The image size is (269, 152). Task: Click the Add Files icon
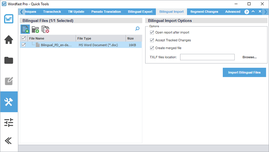(x=25, y=29)
